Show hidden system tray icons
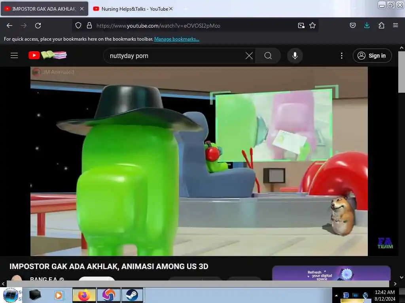The image size is (405, 303). 336,296
